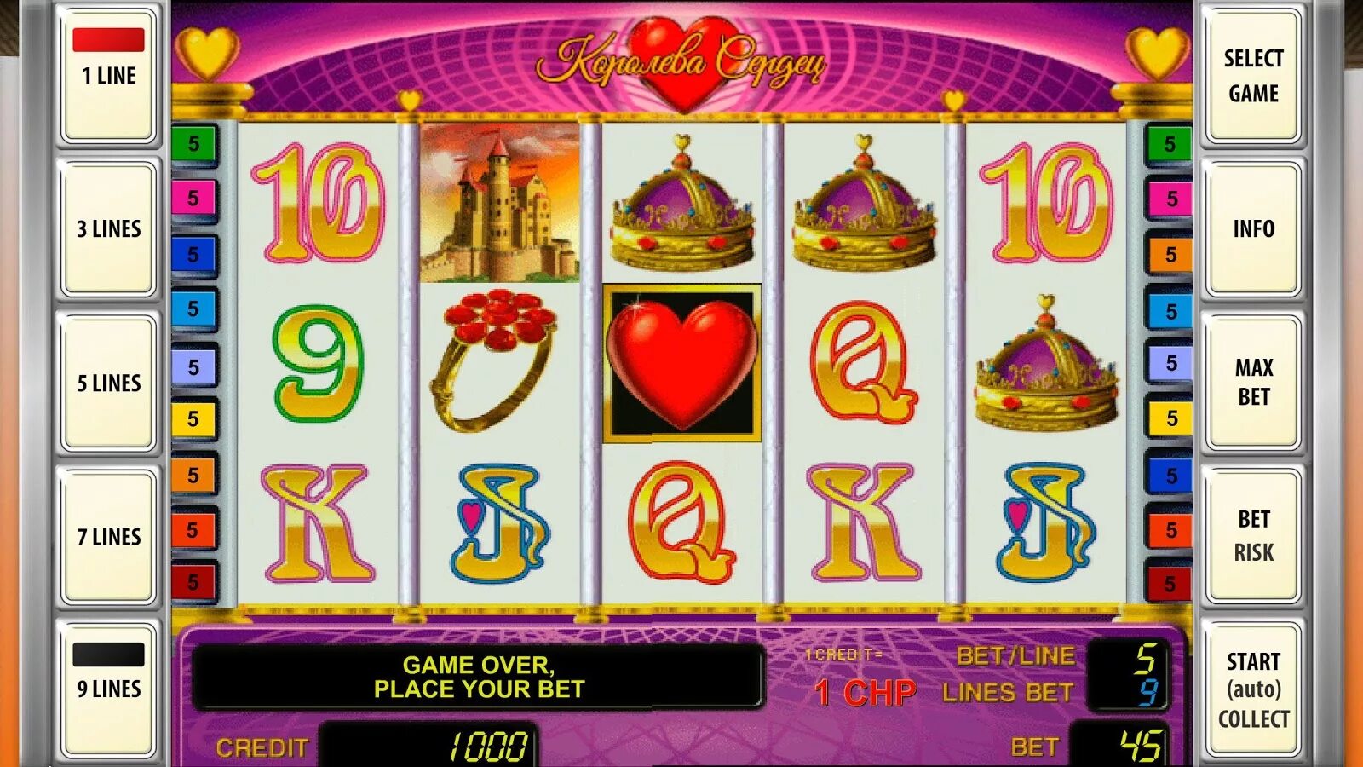Select the 3 LINES option
1363x767 pixels.
109,228
